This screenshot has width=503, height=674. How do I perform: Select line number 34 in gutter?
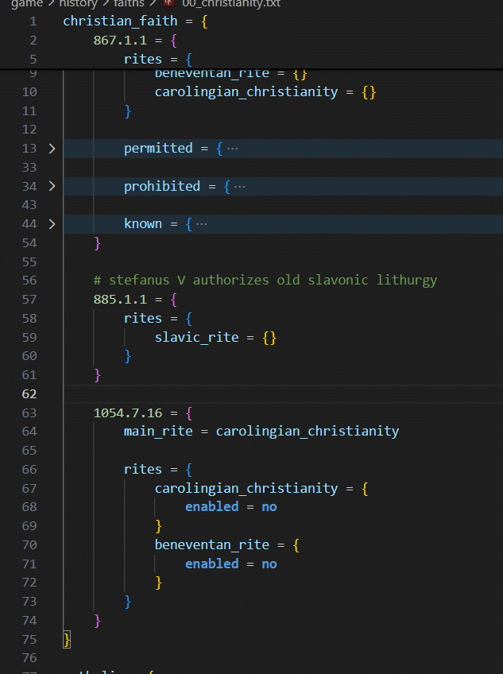coord(29,187)
